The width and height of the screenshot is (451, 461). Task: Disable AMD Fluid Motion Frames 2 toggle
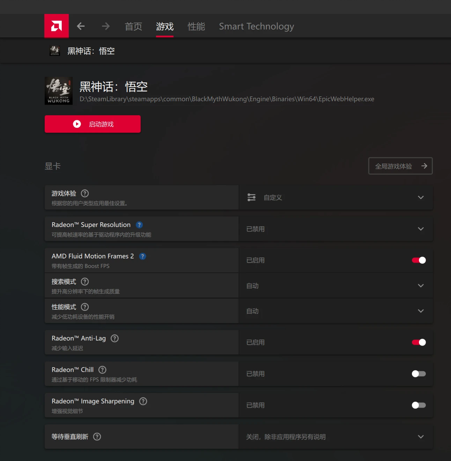click(419, 260)
